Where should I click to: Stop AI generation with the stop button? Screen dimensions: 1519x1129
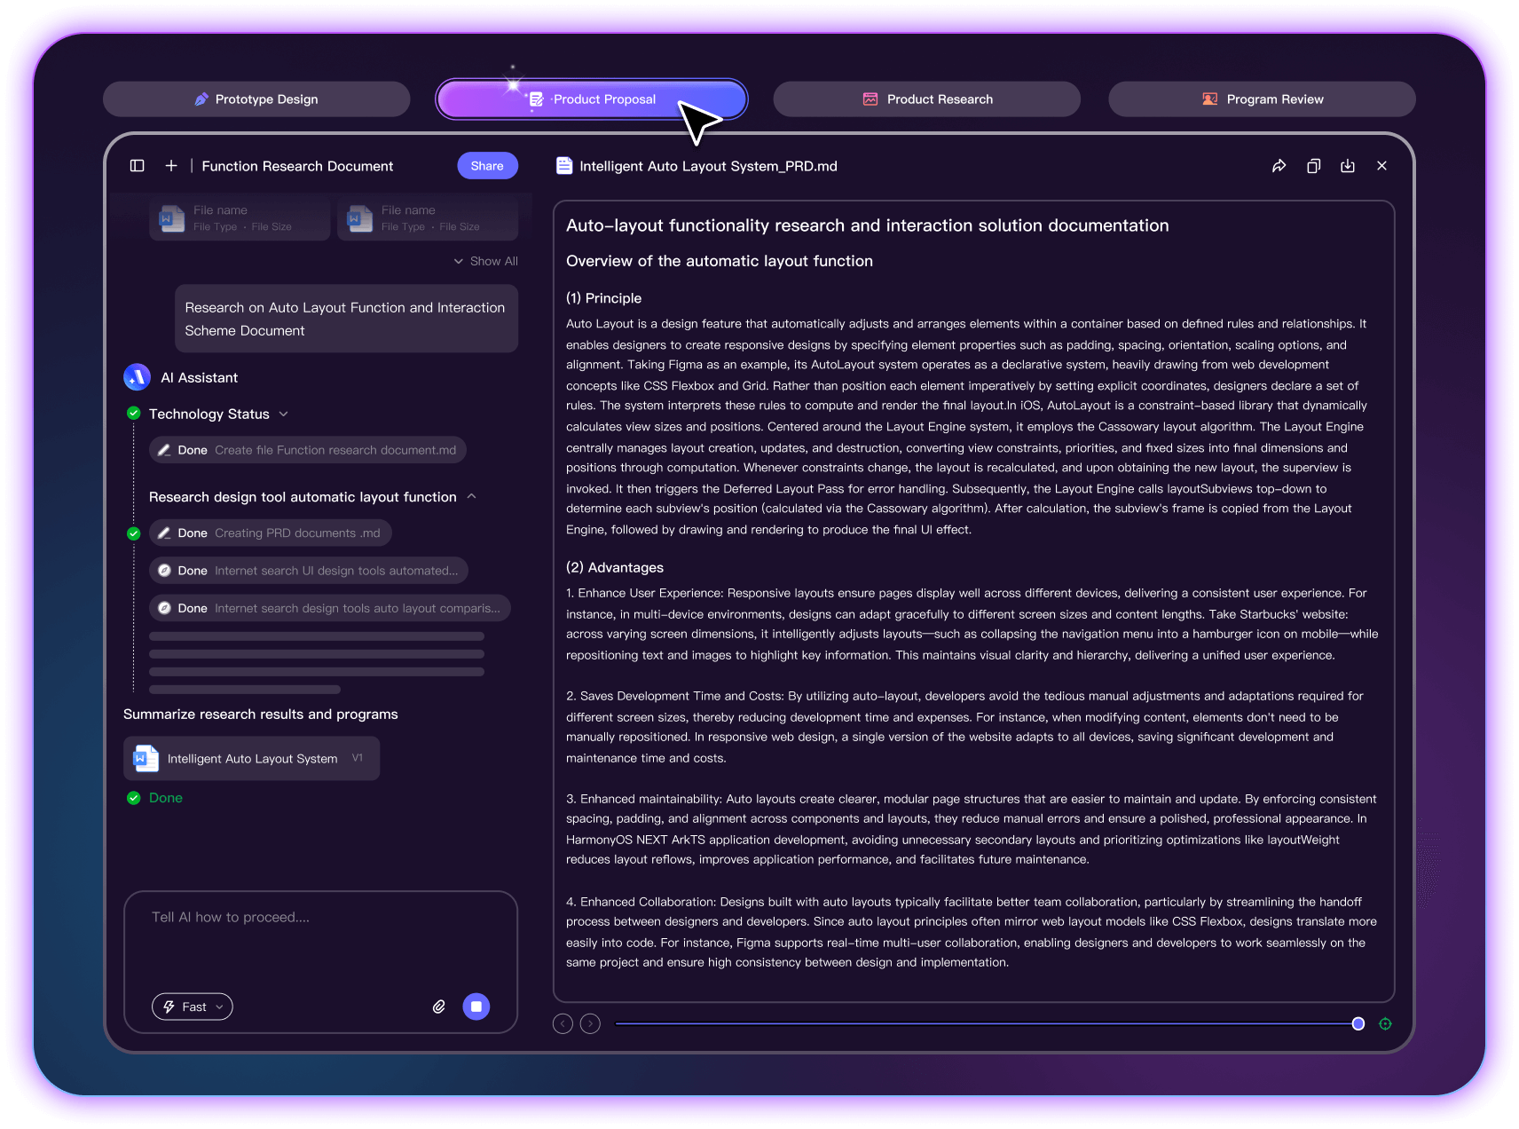[x=476, y=1007]
